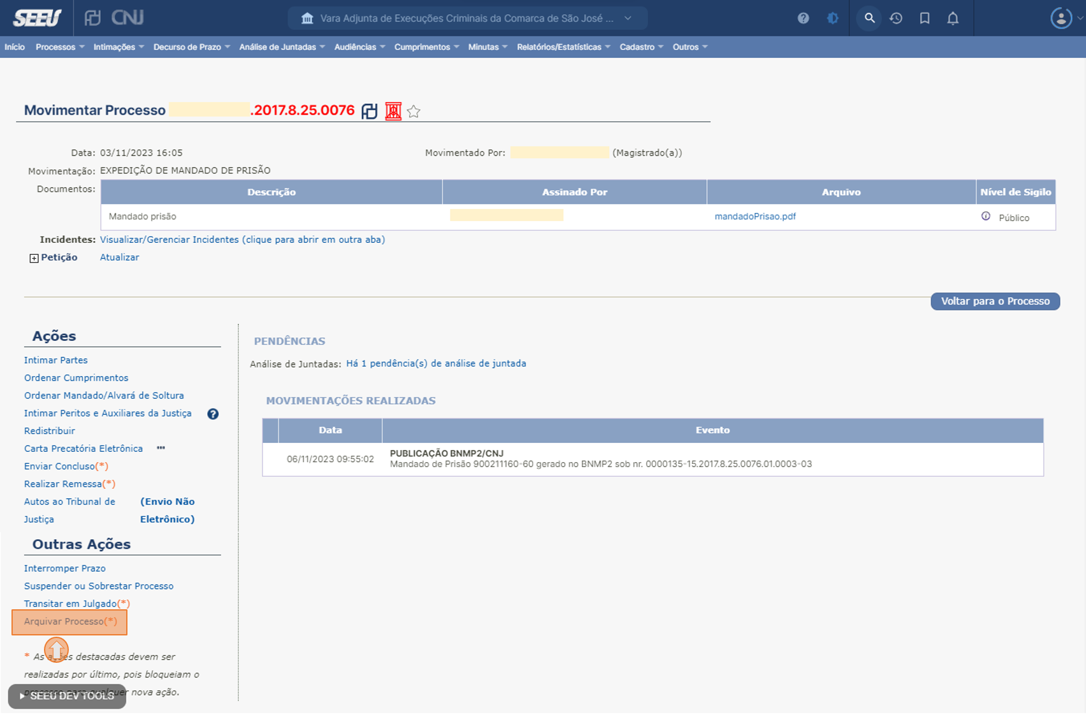Open the Cadastro menu
Viewport: 1086px width, 717px height.
tap(641, 47)
